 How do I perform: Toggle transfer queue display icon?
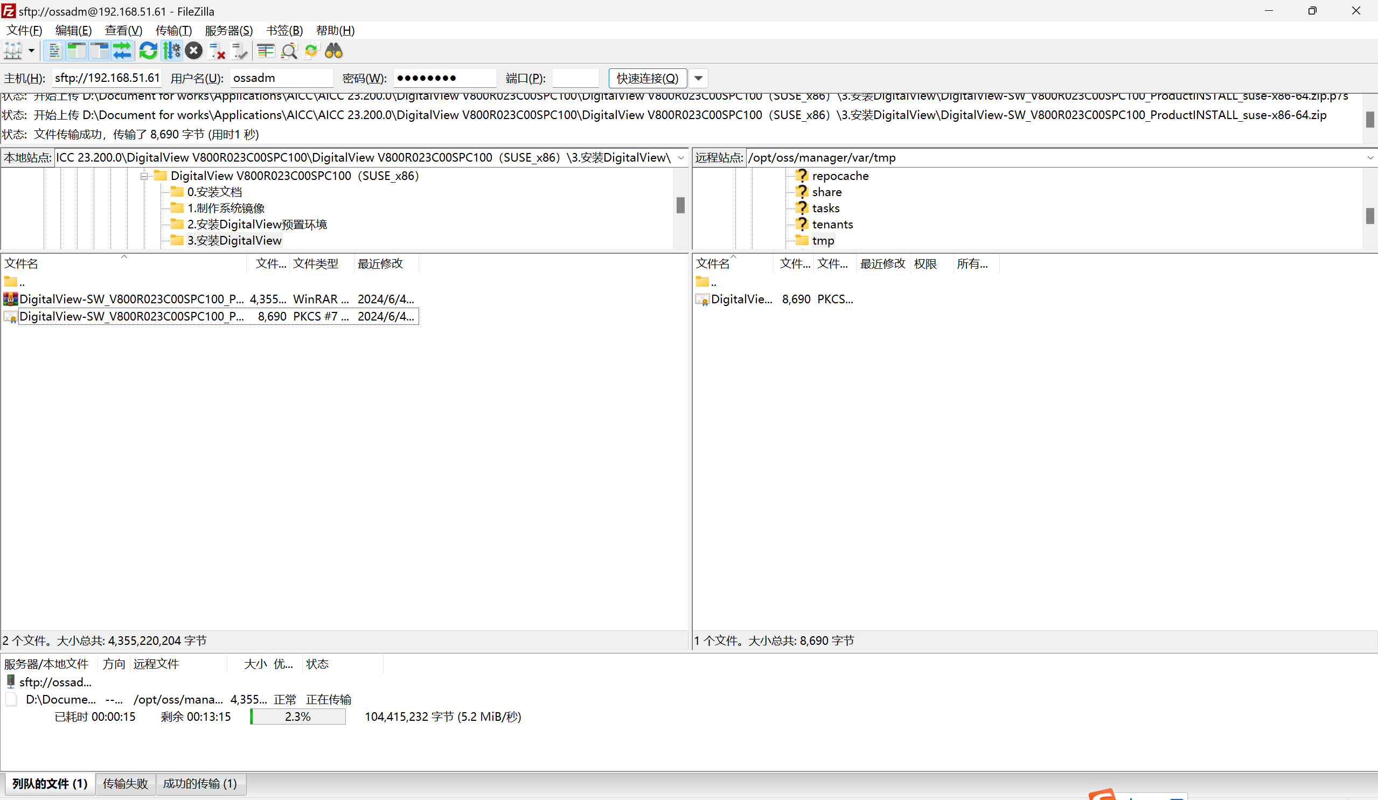click(122, 51)
